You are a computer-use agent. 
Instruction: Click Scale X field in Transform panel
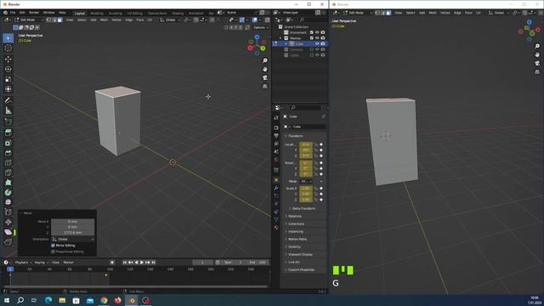tap(306, 189)
